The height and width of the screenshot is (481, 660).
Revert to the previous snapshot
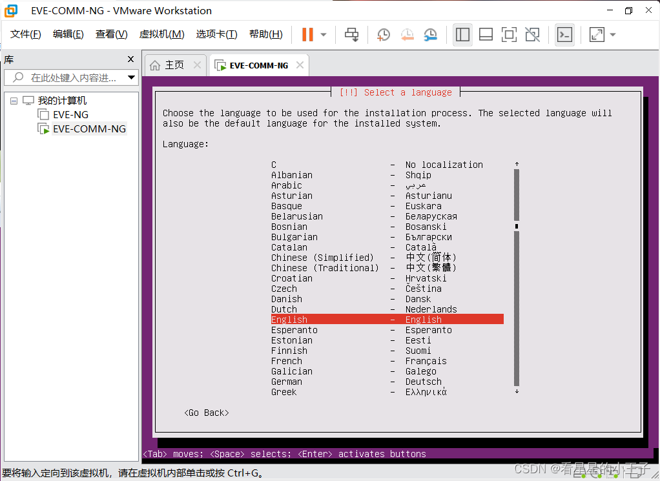[407, 34]
